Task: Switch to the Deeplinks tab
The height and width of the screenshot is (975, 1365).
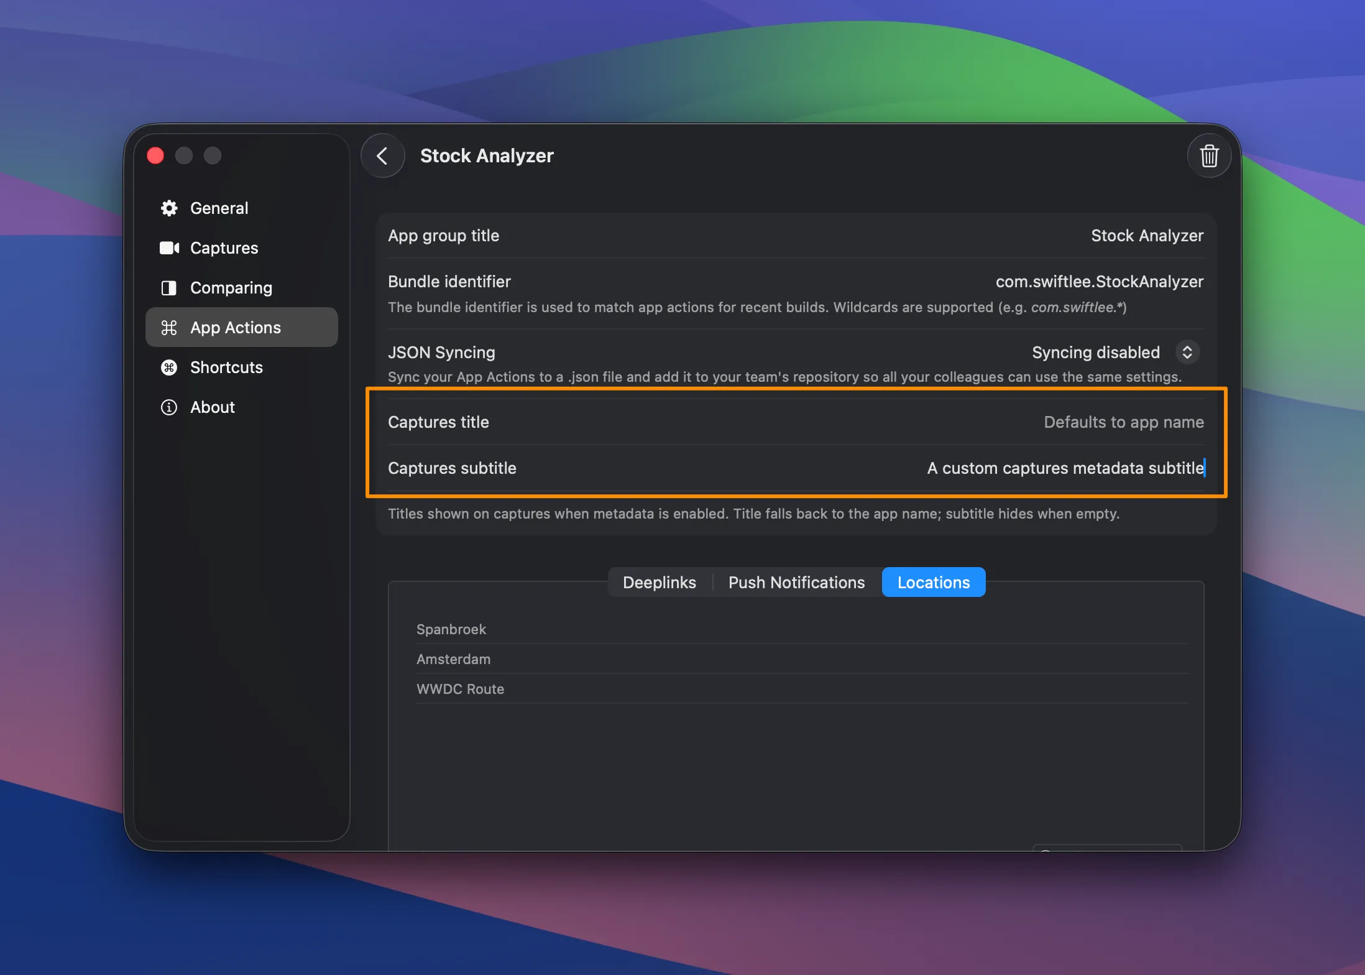Action: pos(659,582)
